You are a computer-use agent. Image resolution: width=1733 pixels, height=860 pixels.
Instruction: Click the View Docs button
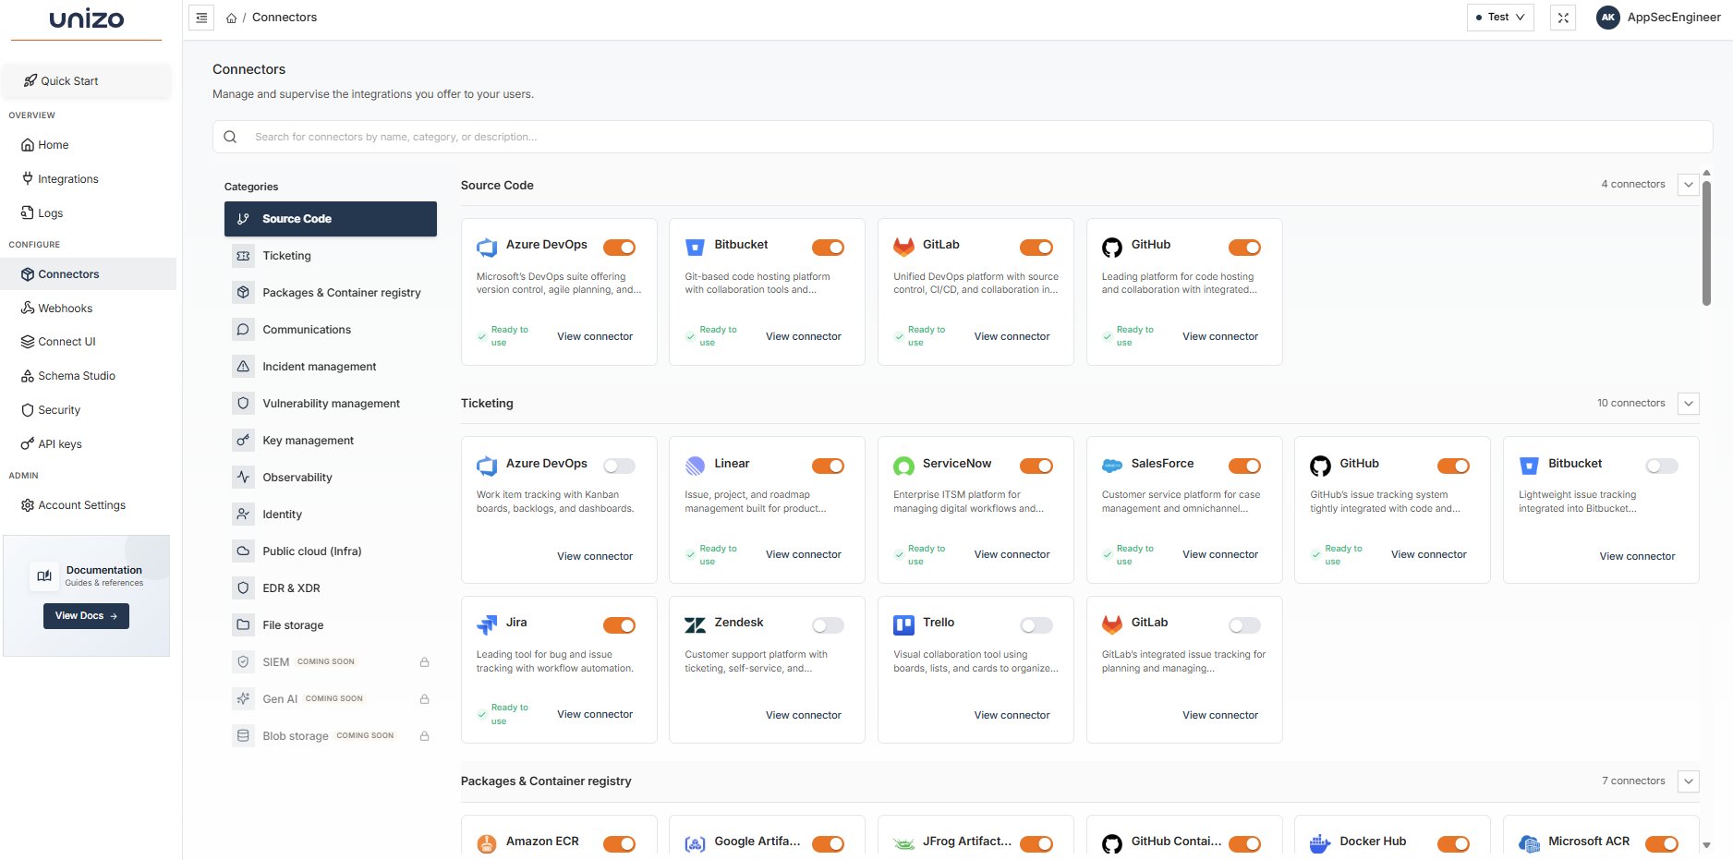click(x=86, y=616)
